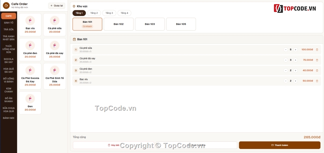Open THỨC UỐNG KEM SỮA category
Image resolution: width=324 pixels, height=153 pixels.
[9, 49]
